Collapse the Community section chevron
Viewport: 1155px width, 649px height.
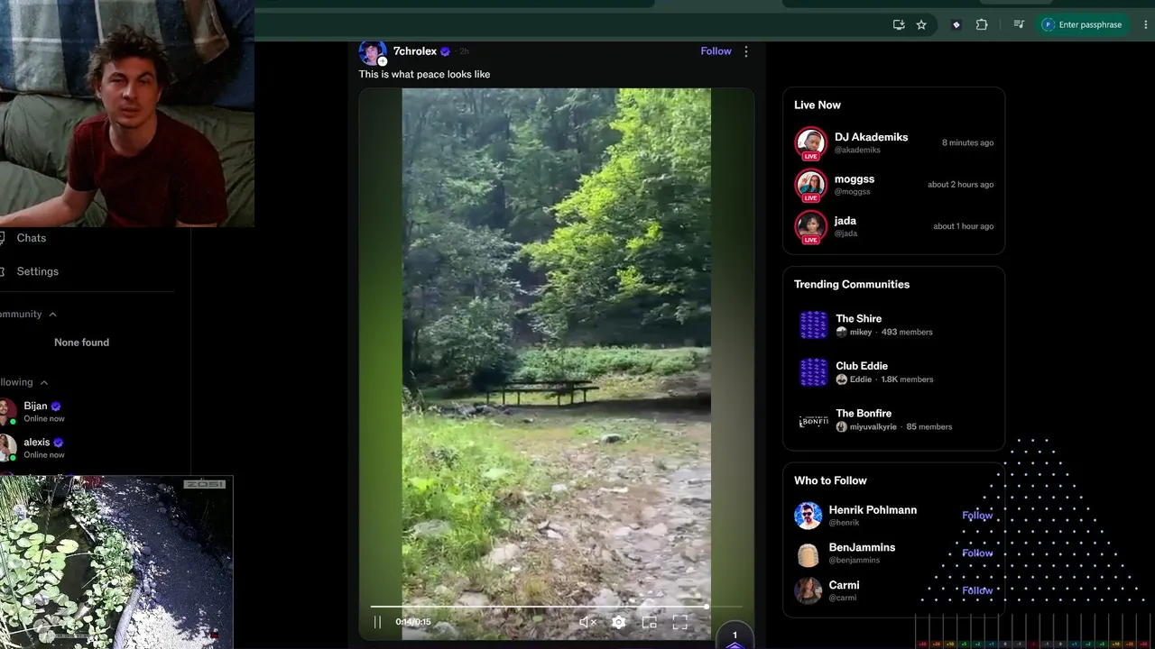[x=52, y=315]
